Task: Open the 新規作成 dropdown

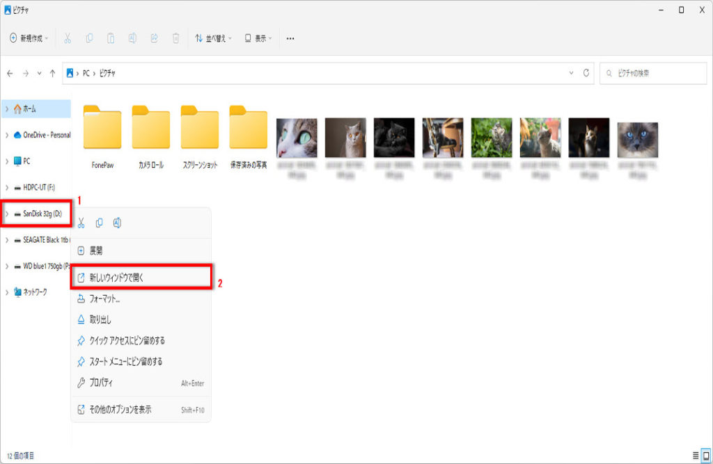Action: pyautogui.click(x=29, y=38)
